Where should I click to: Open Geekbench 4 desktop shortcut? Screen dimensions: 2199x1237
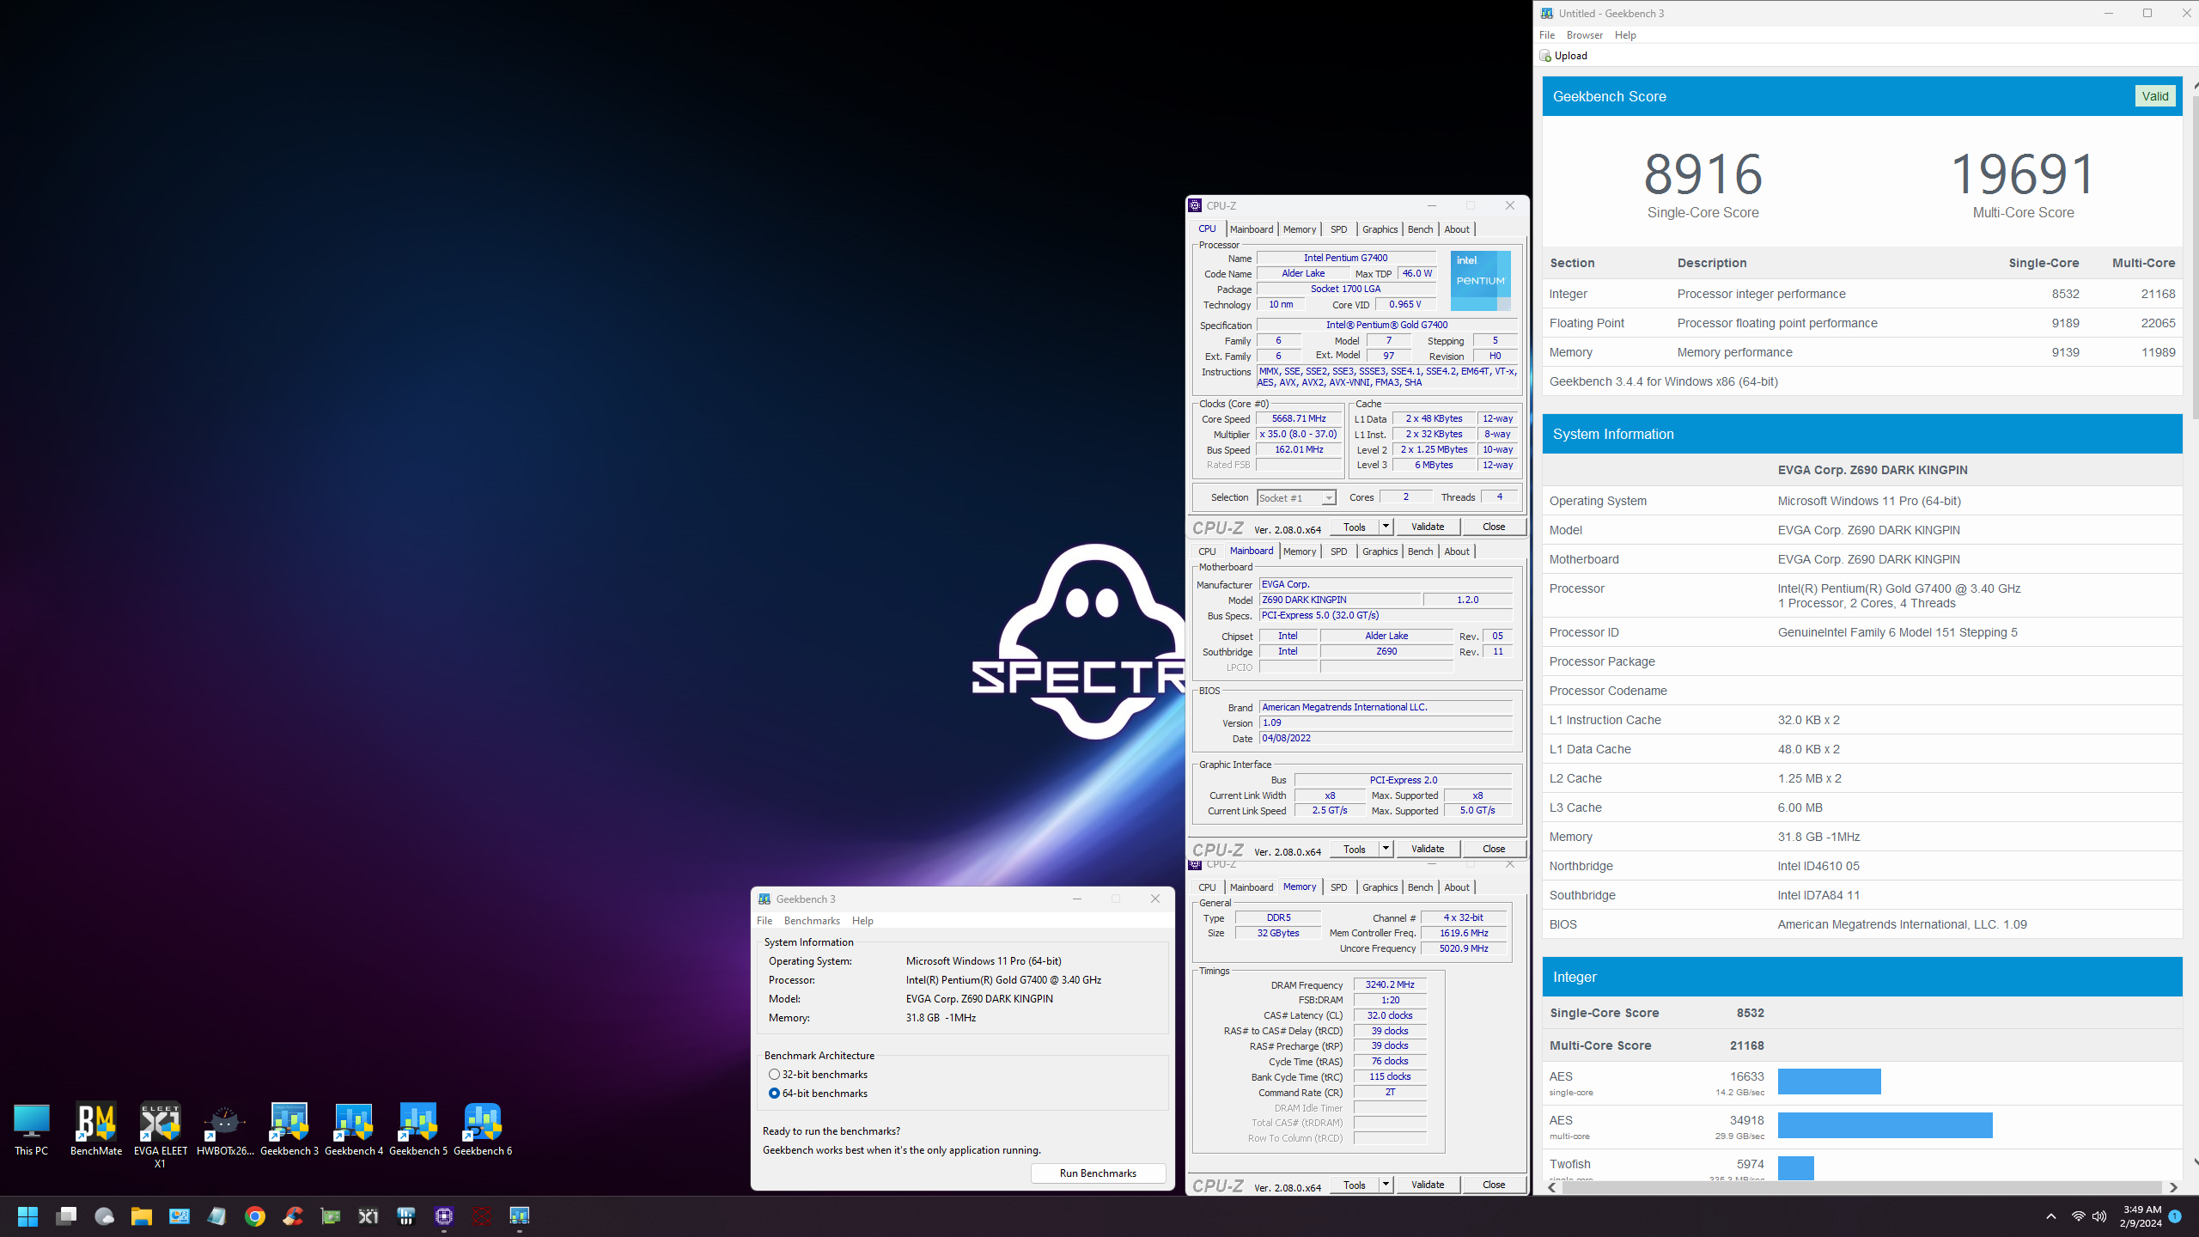[x=354, y=1130]
